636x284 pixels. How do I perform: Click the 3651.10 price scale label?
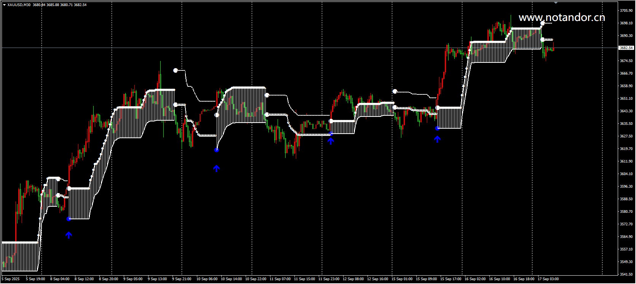pyautogui.click(x=626, y=99)
